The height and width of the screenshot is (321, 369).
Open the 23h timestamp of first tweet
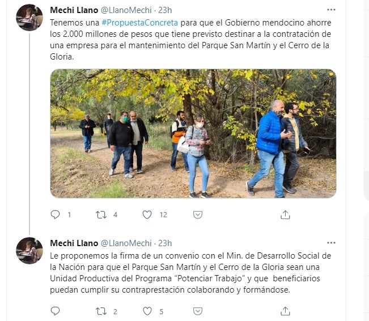coord(165,10)
